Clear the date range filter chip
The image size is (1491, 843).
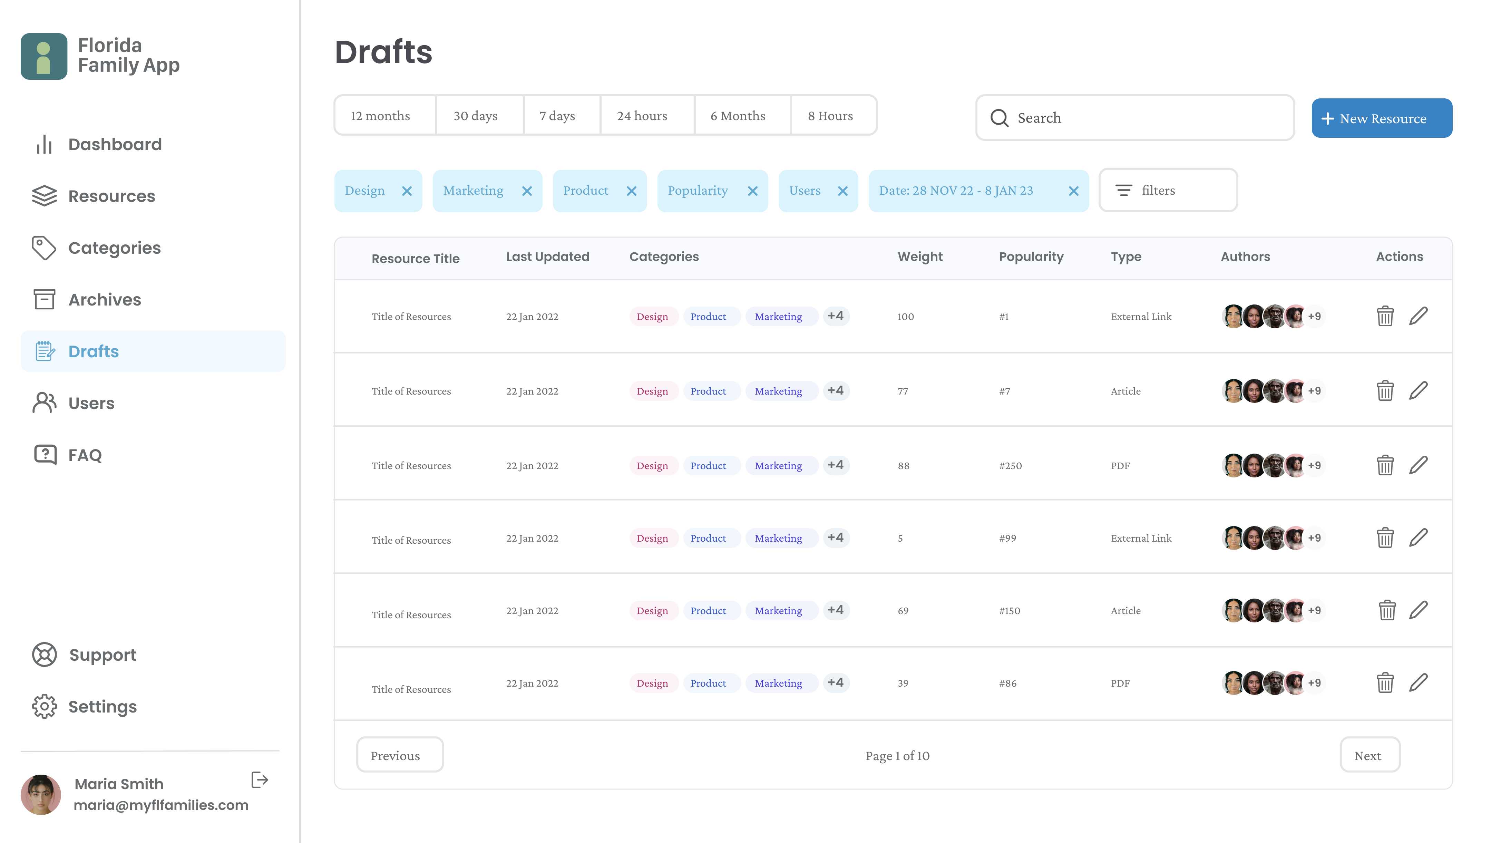click(x=1073, y=191)
